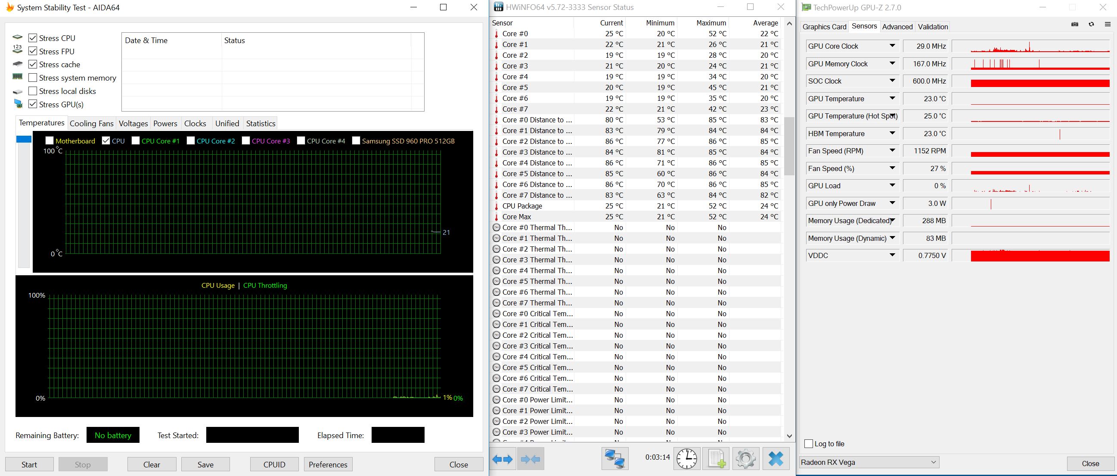Viewport: 1117px width, 476px height.
Task: Click the add log sheet icon
Action: tap(716, 459)
